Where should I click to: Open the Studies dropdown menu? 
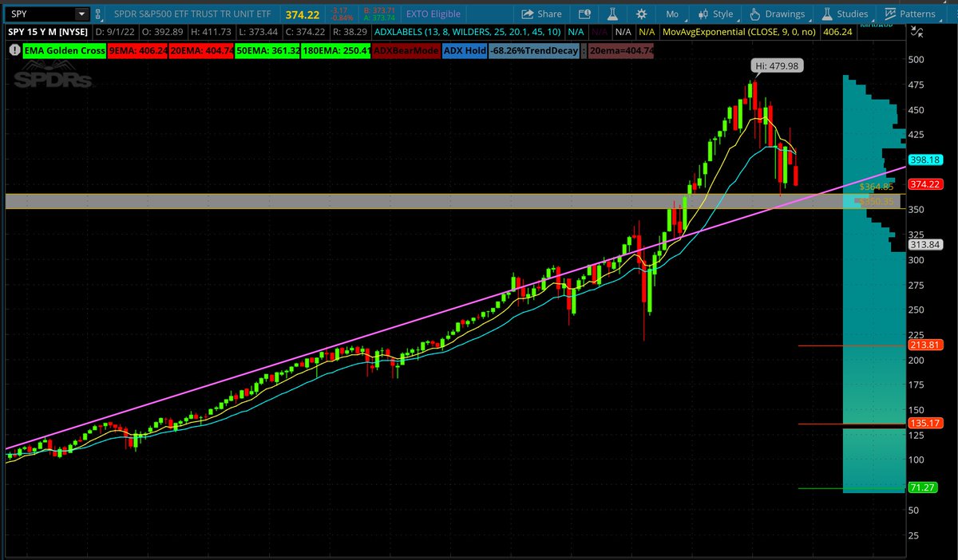click(845, 14)
